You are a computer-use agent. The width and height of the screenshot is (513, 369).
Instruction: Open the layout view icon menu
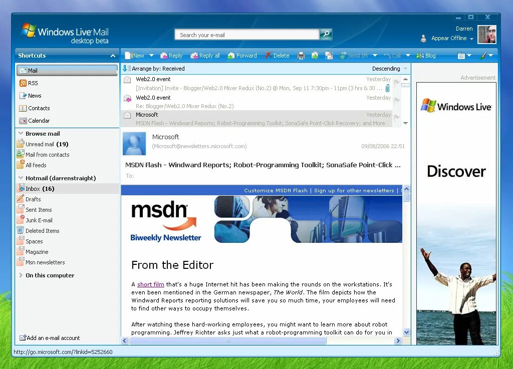(x=464, y=56)
